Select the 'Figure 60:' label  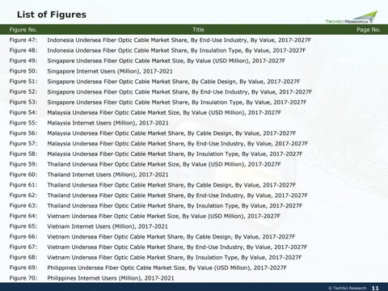point(23,175)
